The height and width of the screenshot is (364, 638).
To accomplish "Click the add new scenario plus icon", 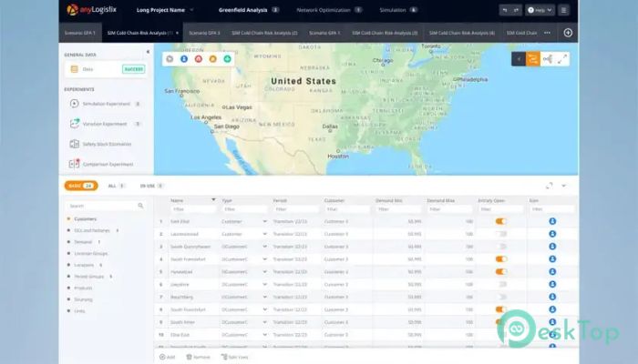I will click(x=568, y=33).
